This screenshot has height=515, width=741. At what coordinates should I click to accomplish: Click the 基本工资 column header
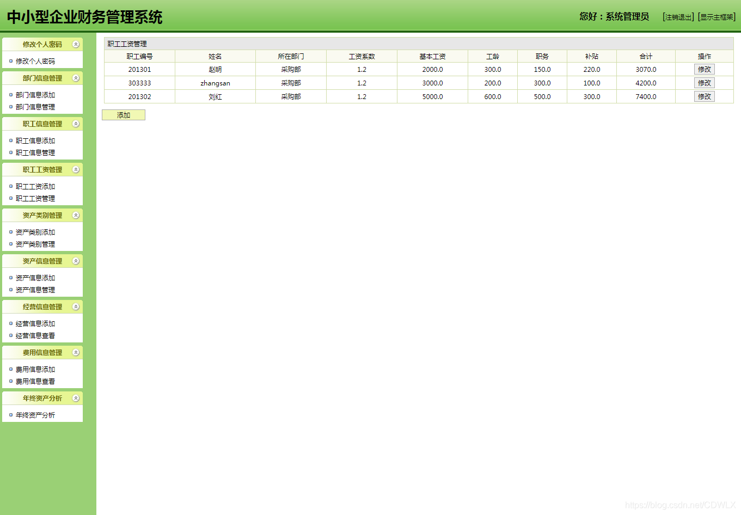432,57
